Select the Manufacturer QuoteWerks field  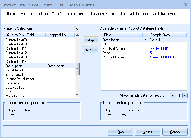[16, 96]
